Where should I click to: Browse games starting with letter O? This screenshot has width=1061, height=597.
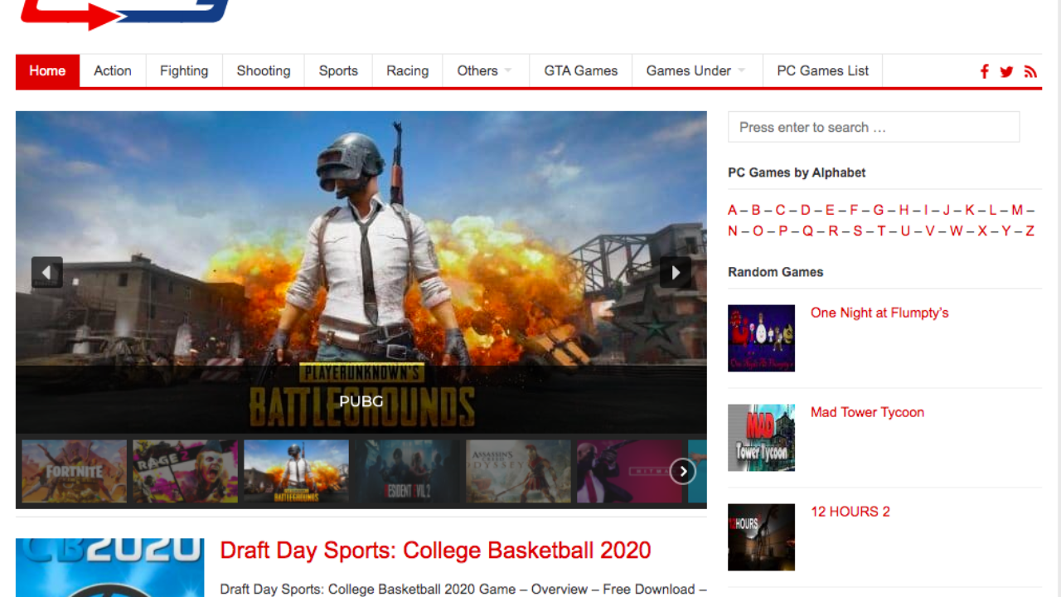pos(758,231)
